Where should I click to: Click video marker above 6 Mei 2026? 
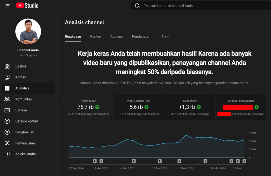(x=134, y=161)
